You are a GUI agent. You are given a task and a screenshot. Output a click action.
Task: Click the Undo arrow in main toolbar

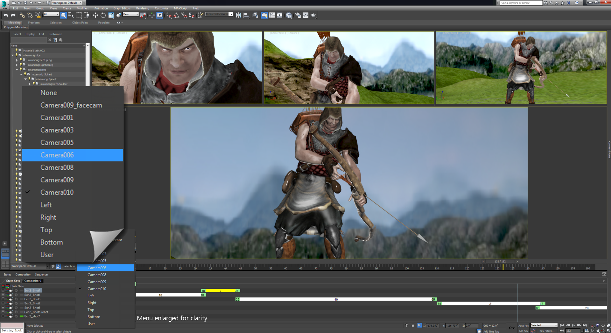click(6, 15)
